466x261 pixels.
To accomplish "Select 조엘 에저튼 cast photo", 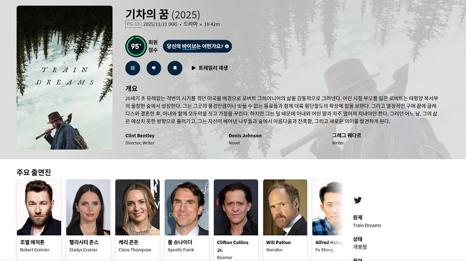I will [x=39, y=207].
